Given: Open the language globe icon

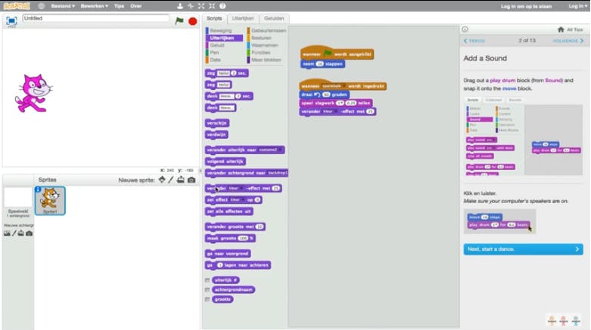Looking at the screenshot, I should 42,6.
